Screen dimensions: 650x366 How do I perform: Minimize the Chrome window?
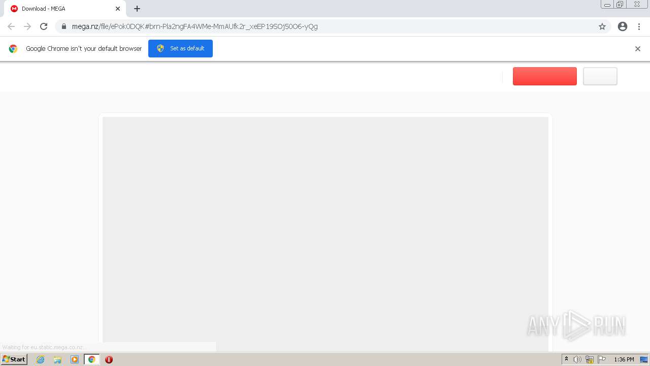607,5
